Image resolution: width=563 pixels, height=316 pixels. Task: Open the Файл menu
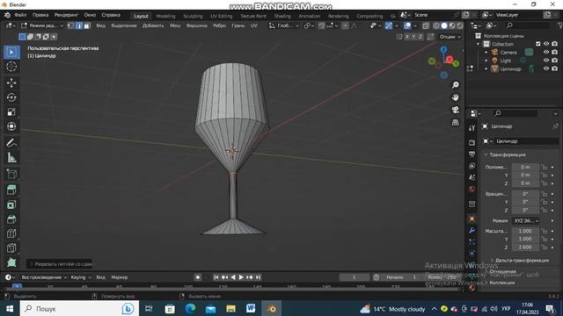pos(20,15)
